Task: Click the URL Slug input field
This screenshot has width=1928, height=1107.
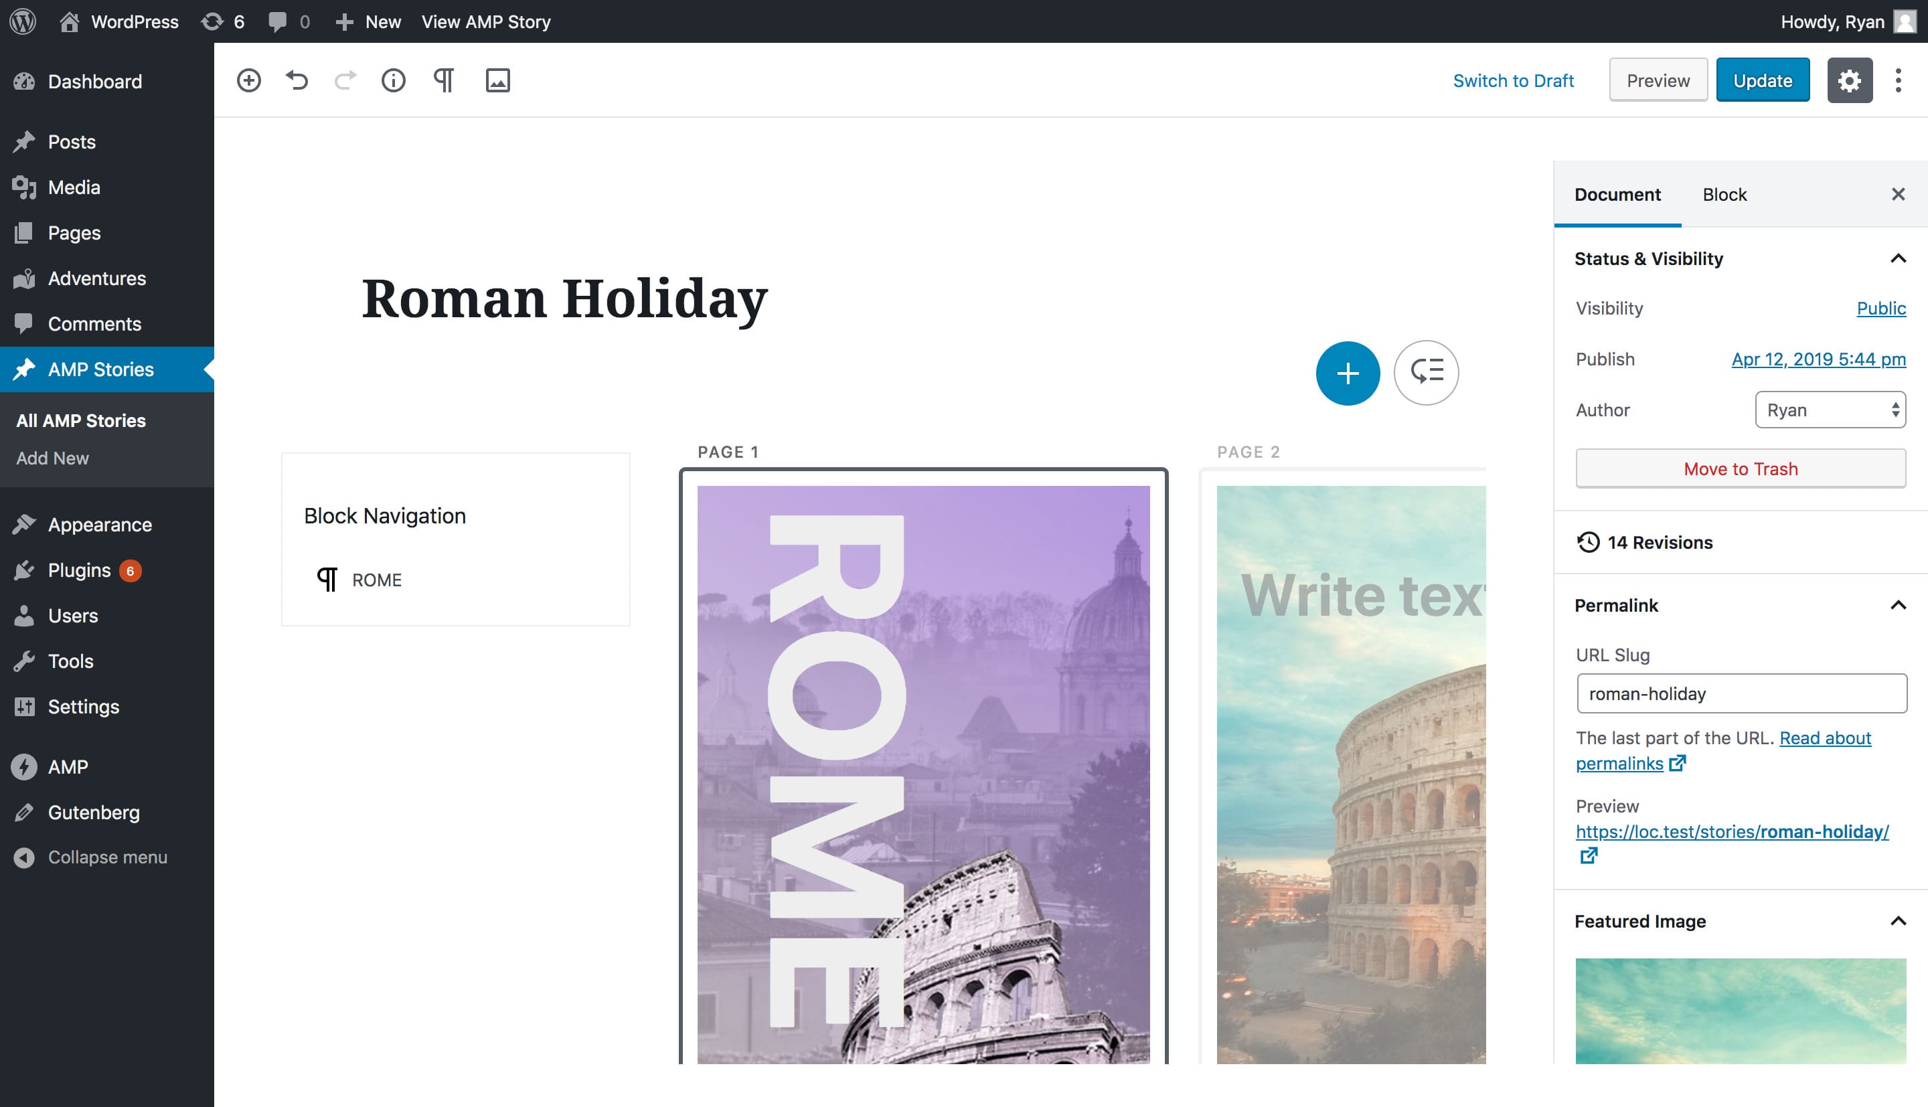Action: [1741, 694]
